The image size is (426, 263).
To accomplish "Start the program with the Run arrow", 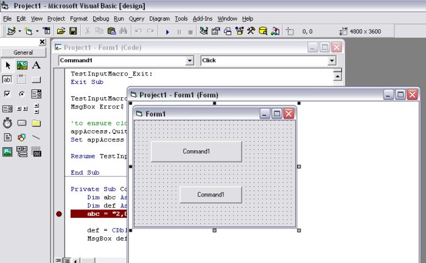I will tap(167, 32).
